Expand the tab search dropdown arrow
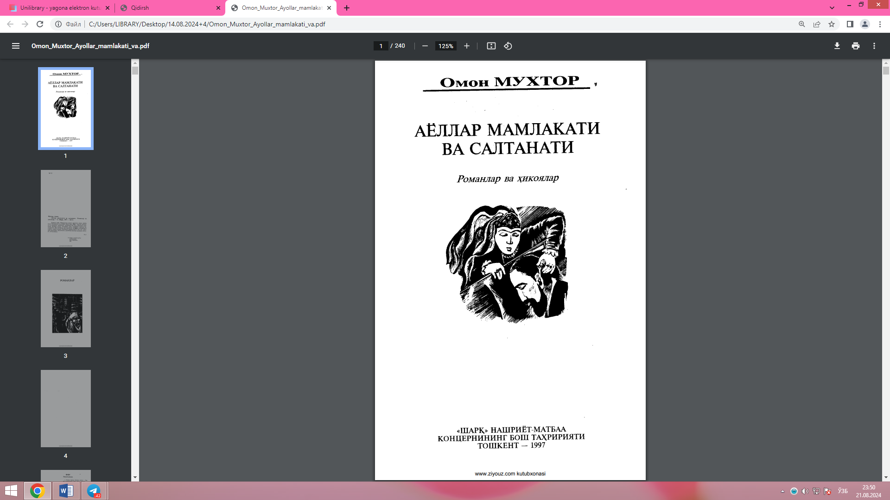The height and width of the screenshot is (500, 890). pos(832,8)
